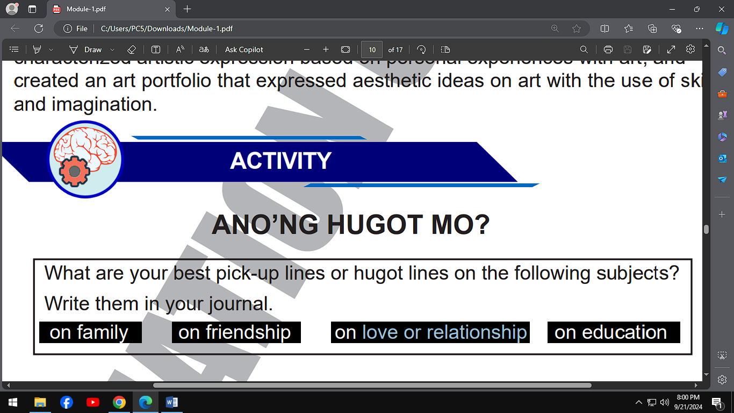Click Ask Copilot
Viewport: 734px width, 413px height.
pos(244,49)
